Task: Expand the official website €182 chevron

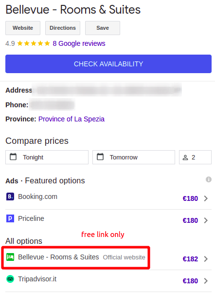Action: coord(206,259)
